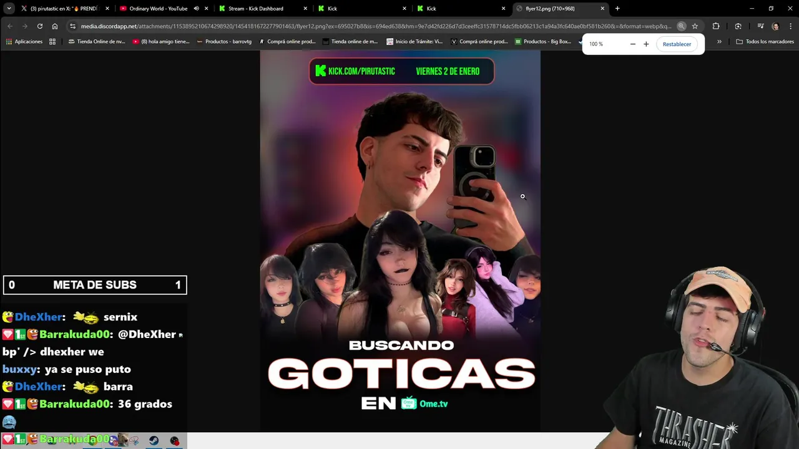799x449 pixels.
Task: Open the browser home page
Action: [x=55, y=26]
